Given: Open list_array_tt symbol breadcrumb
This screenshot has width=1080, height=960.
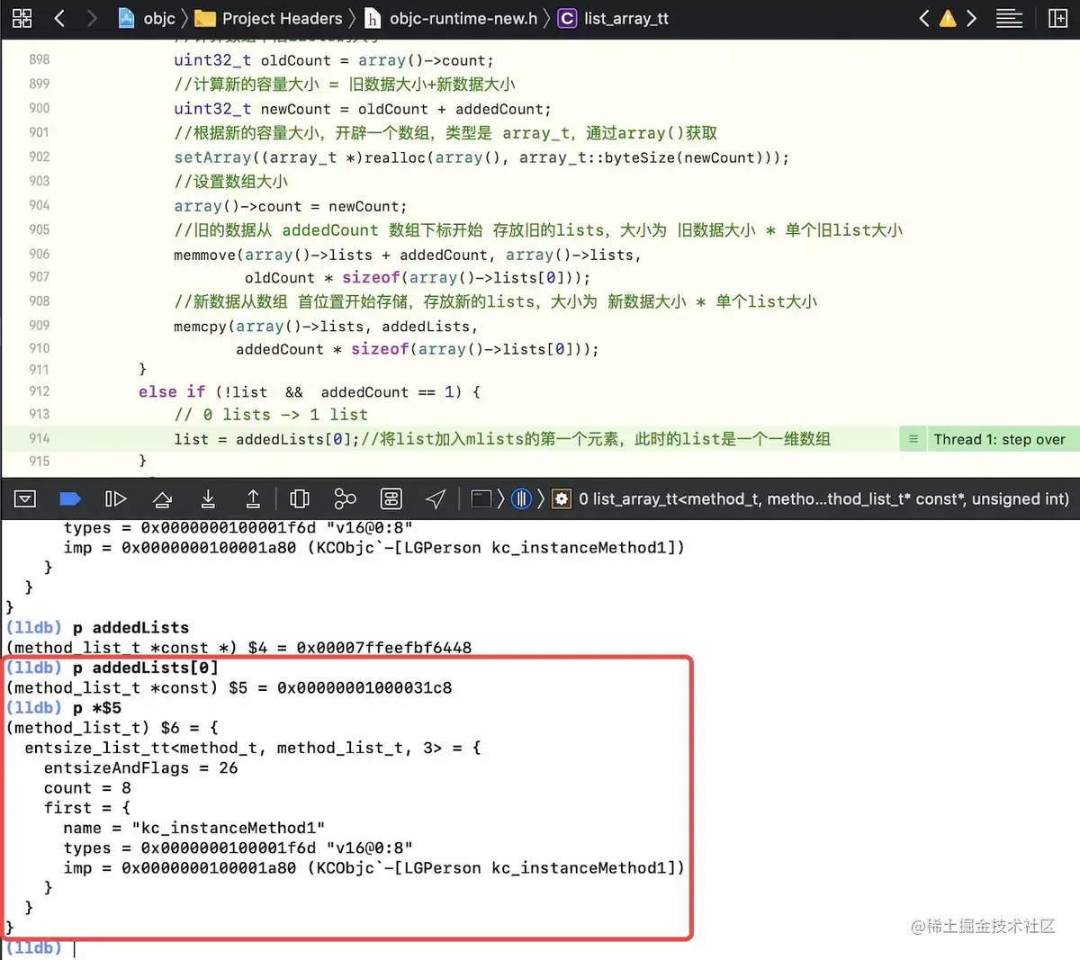Looking at the screenshot, I should (614, 18).
